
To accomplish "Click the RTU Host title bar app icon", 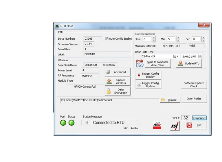I will point(57,26).
